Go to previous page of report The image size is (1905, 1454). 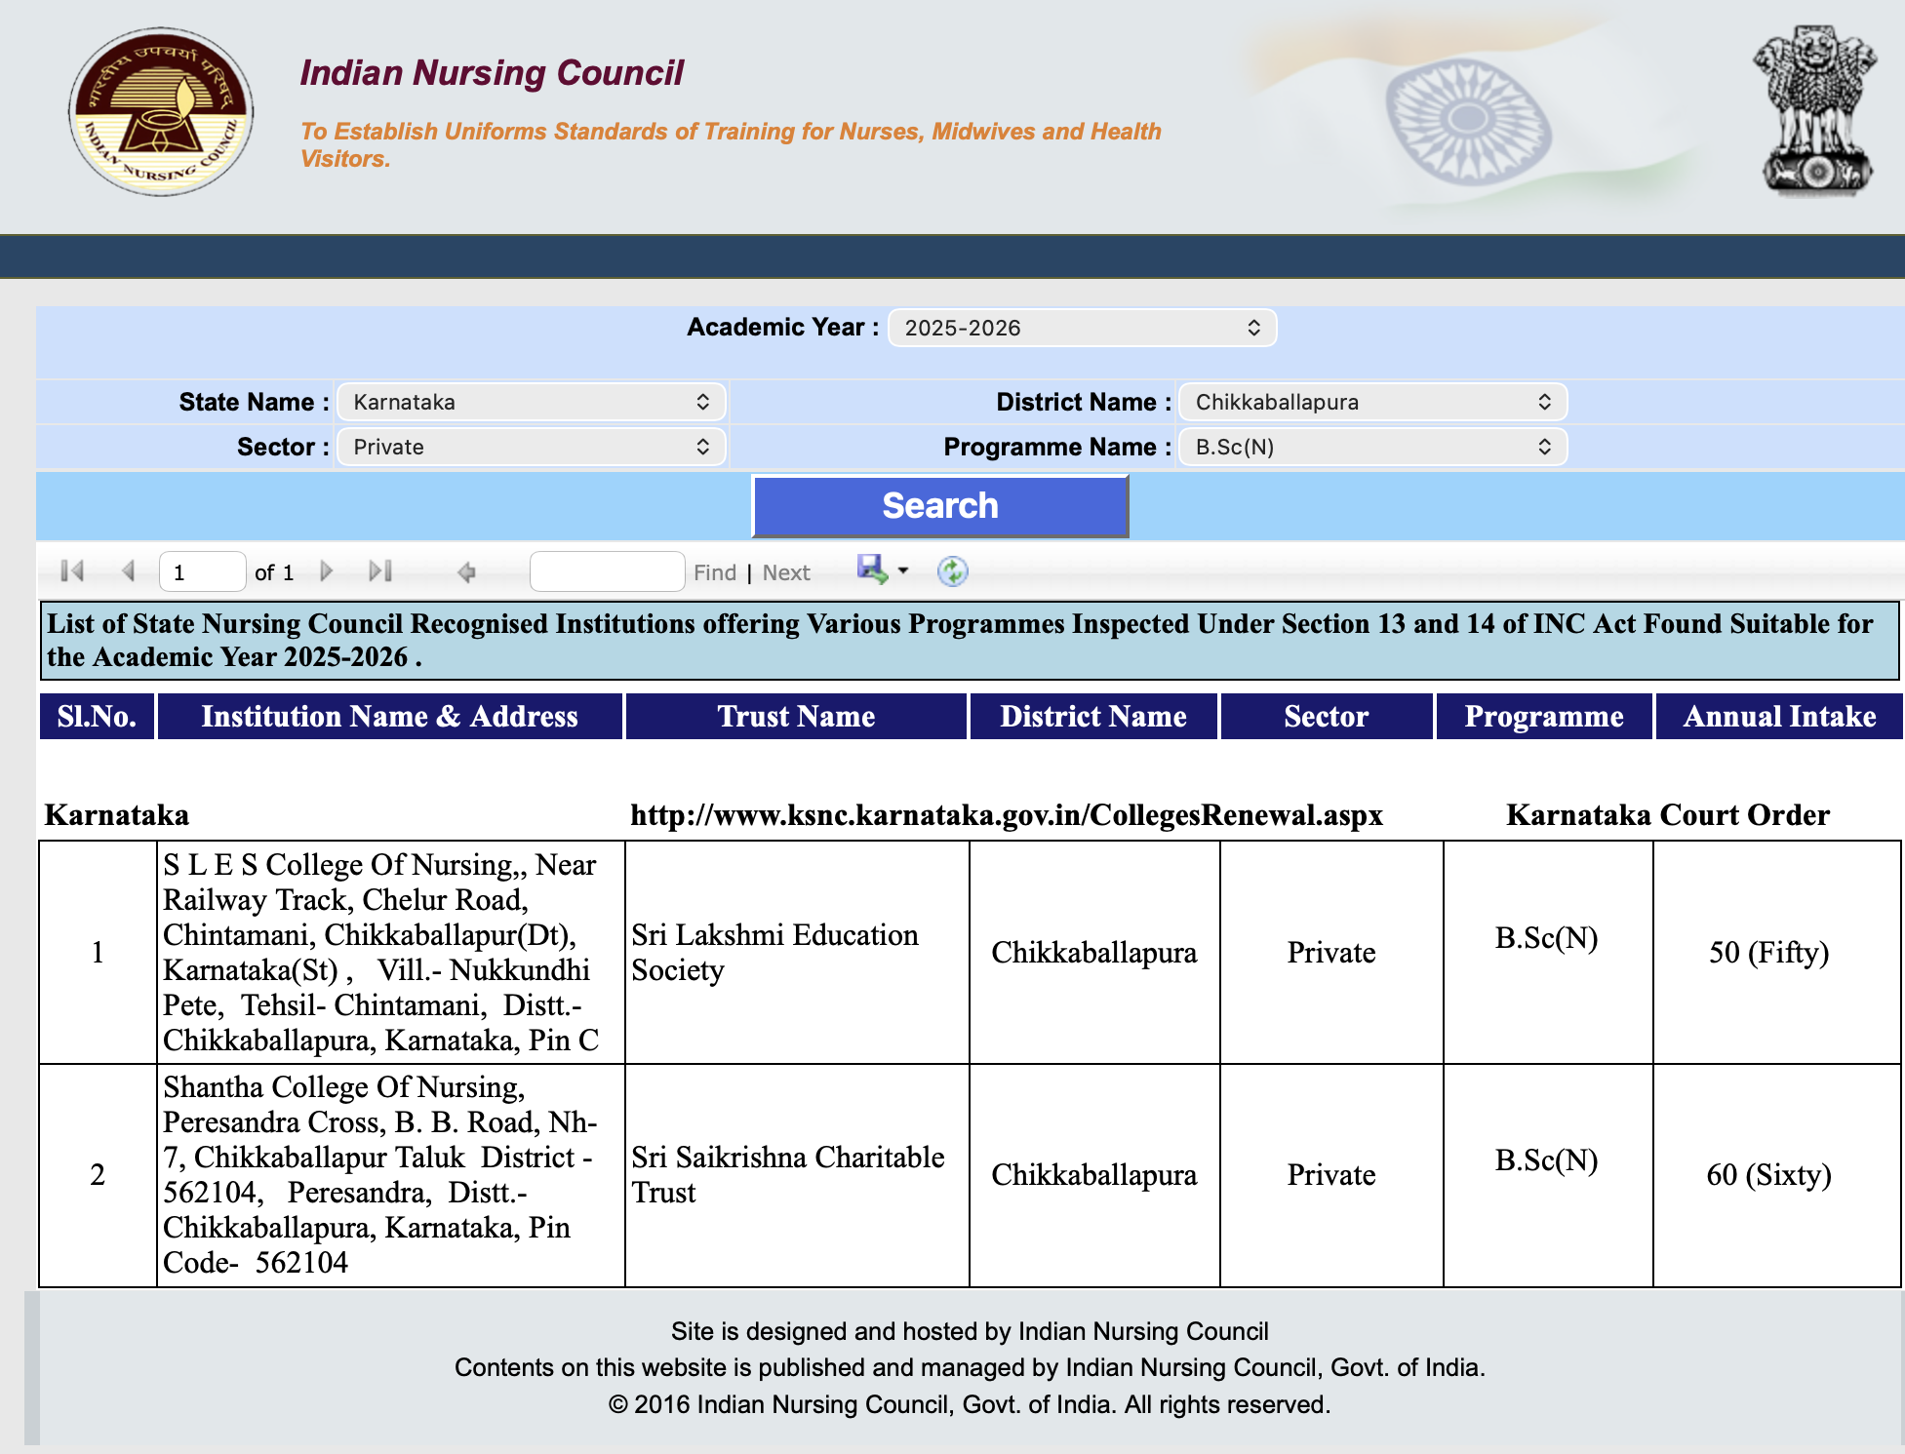128,571
